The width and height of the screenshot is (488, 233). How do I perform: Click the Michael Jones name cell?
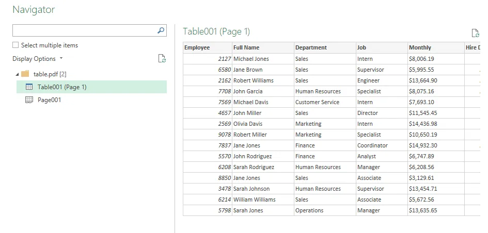pos(263,59)
